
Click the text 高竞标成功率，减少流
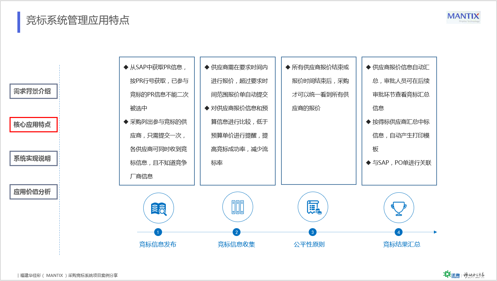point(239,149)
